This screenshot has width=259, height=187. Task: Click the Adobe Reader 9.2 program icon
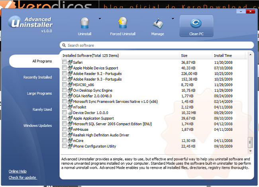[x=70, y=74]
